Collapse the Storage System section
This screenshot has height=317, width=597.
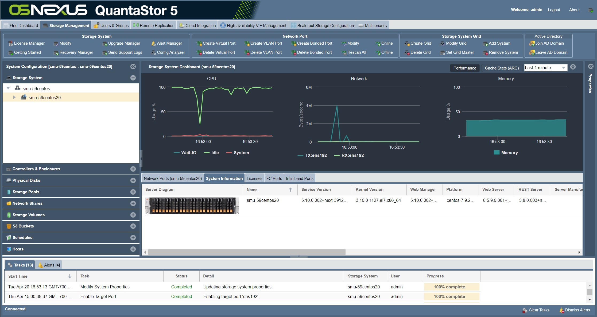pos(133,78)
